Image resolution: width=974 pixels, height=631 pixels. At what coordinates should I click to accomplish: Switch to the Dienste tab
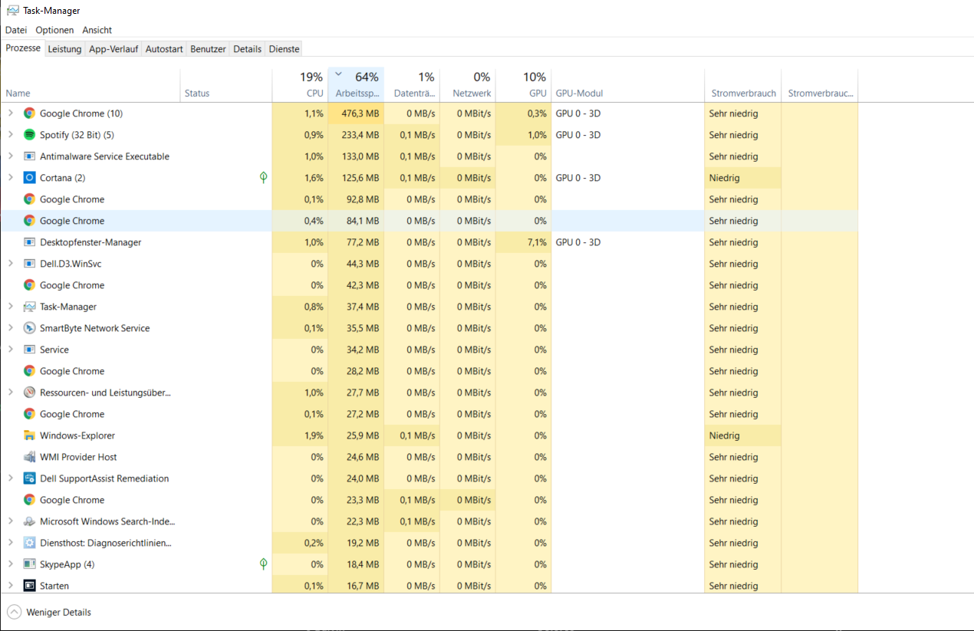pos(284,49)
